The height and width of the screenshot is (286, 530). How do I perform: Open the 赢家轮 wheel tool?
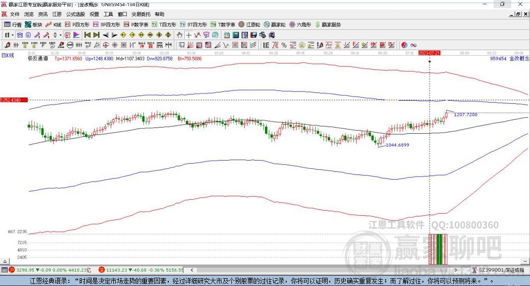tap(274, 25)
